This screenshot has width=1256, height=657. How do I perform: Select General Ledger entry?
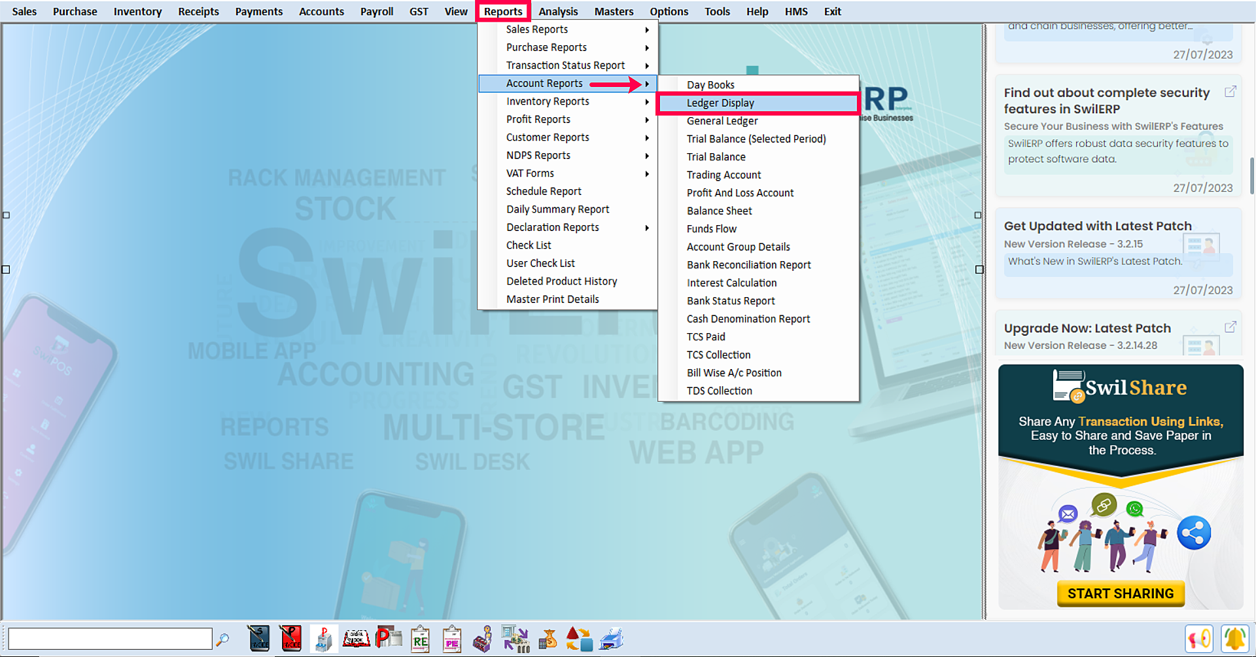coord(758,121)
